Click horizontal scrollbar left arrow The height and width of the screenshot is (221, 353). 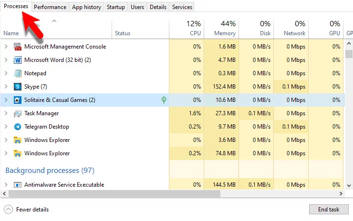coord(4,193)
